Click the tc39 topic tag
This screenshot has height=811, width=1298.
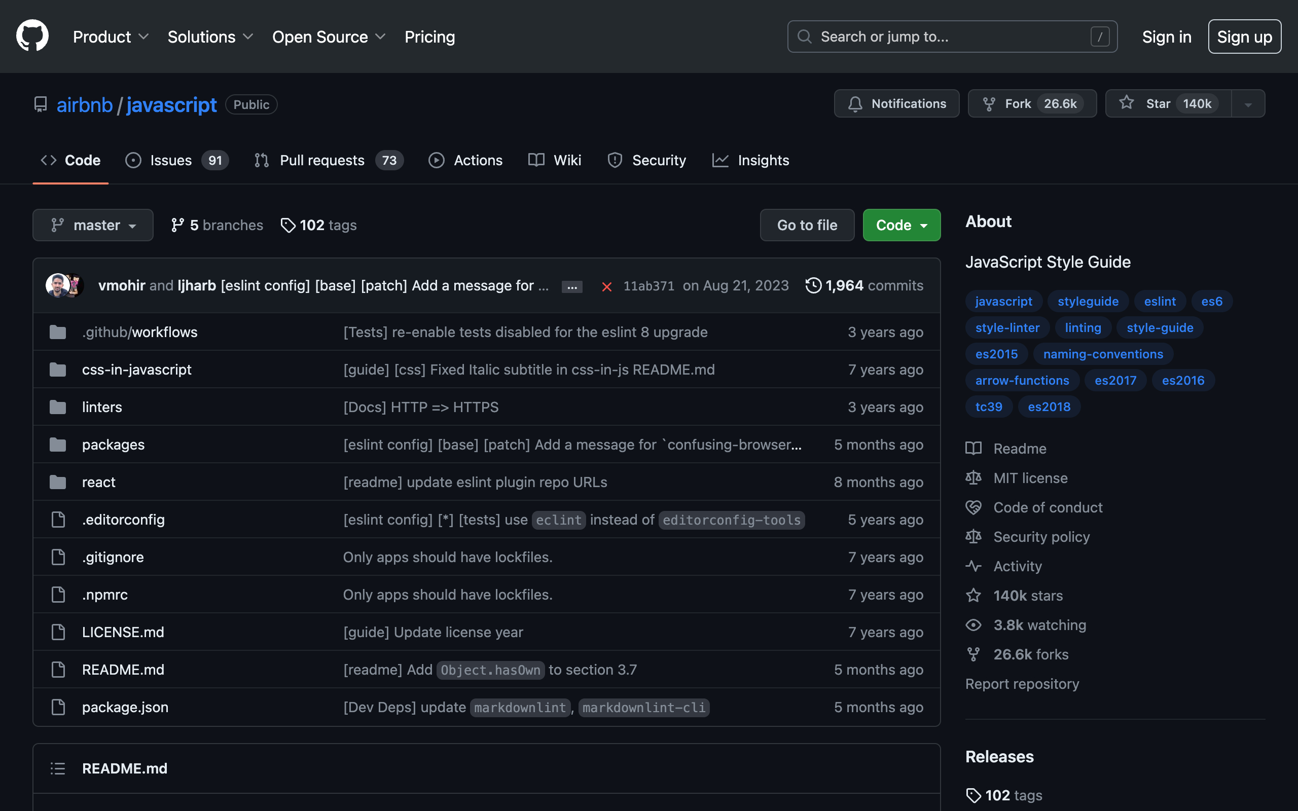pyautogui.click(x=989, y=407)
